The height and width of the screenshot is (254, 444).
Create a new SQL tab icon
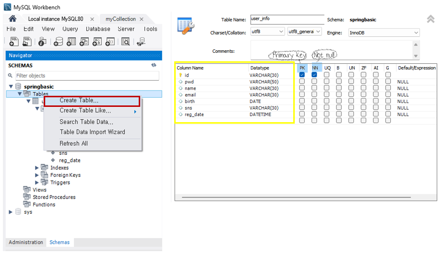(14, 42)
